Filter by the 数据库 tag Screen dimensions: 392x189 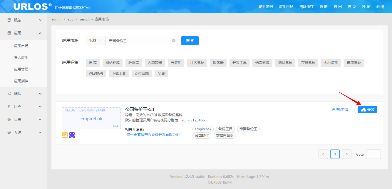click(134, 63)
